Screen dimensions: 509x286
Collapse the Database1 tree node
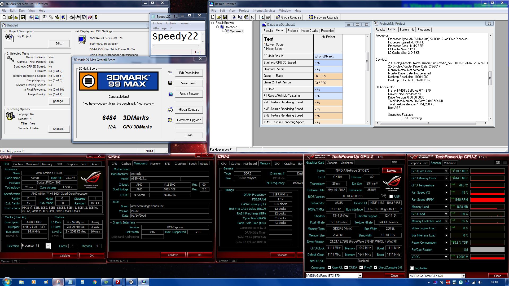(218, 27)
